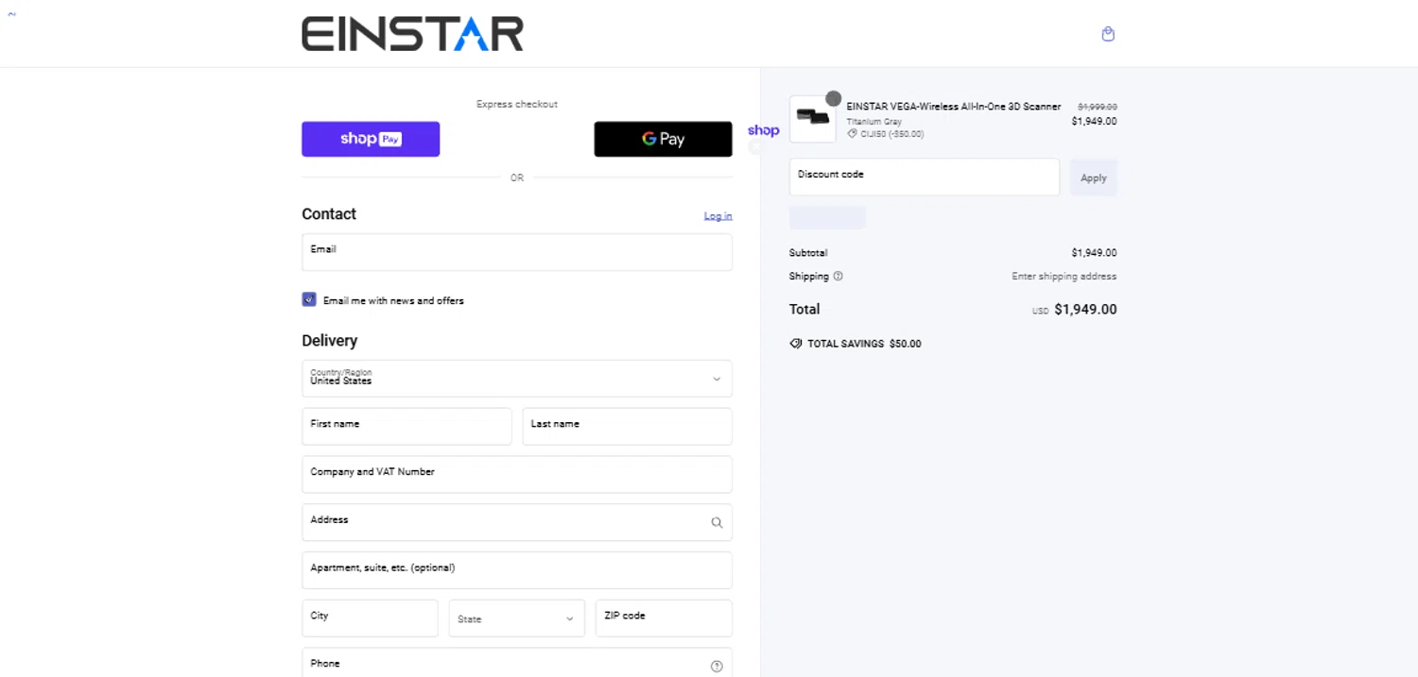The width and height of the screenshot is (1418, 677).
Task: Open the Country/Region dropdown
Action: [517, 379]
